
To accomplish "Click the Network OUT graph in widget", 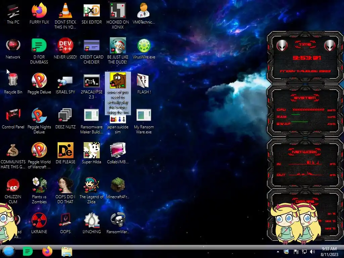I will 305,174.
